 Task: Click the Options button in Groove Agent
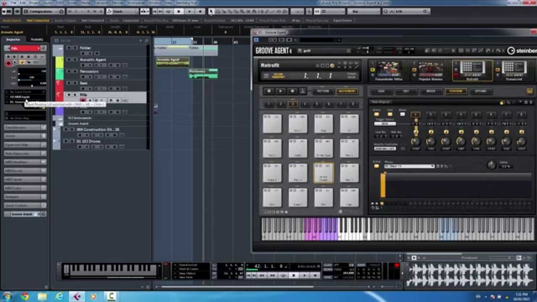click(x=480, y=91)
